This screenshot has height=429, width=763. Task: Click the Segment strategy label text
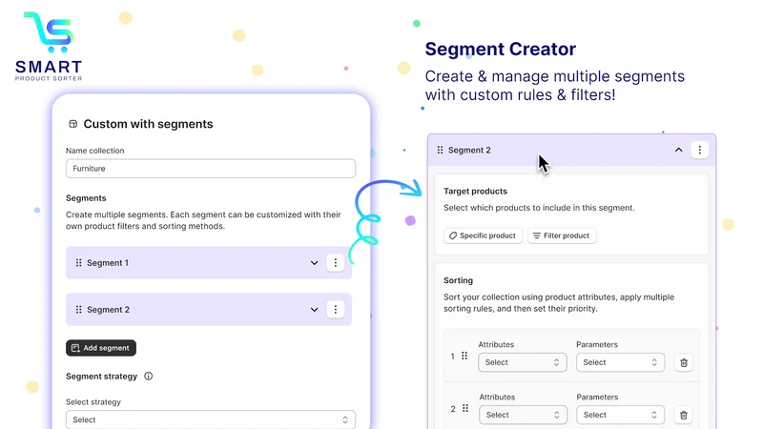(x=101, y=376)
